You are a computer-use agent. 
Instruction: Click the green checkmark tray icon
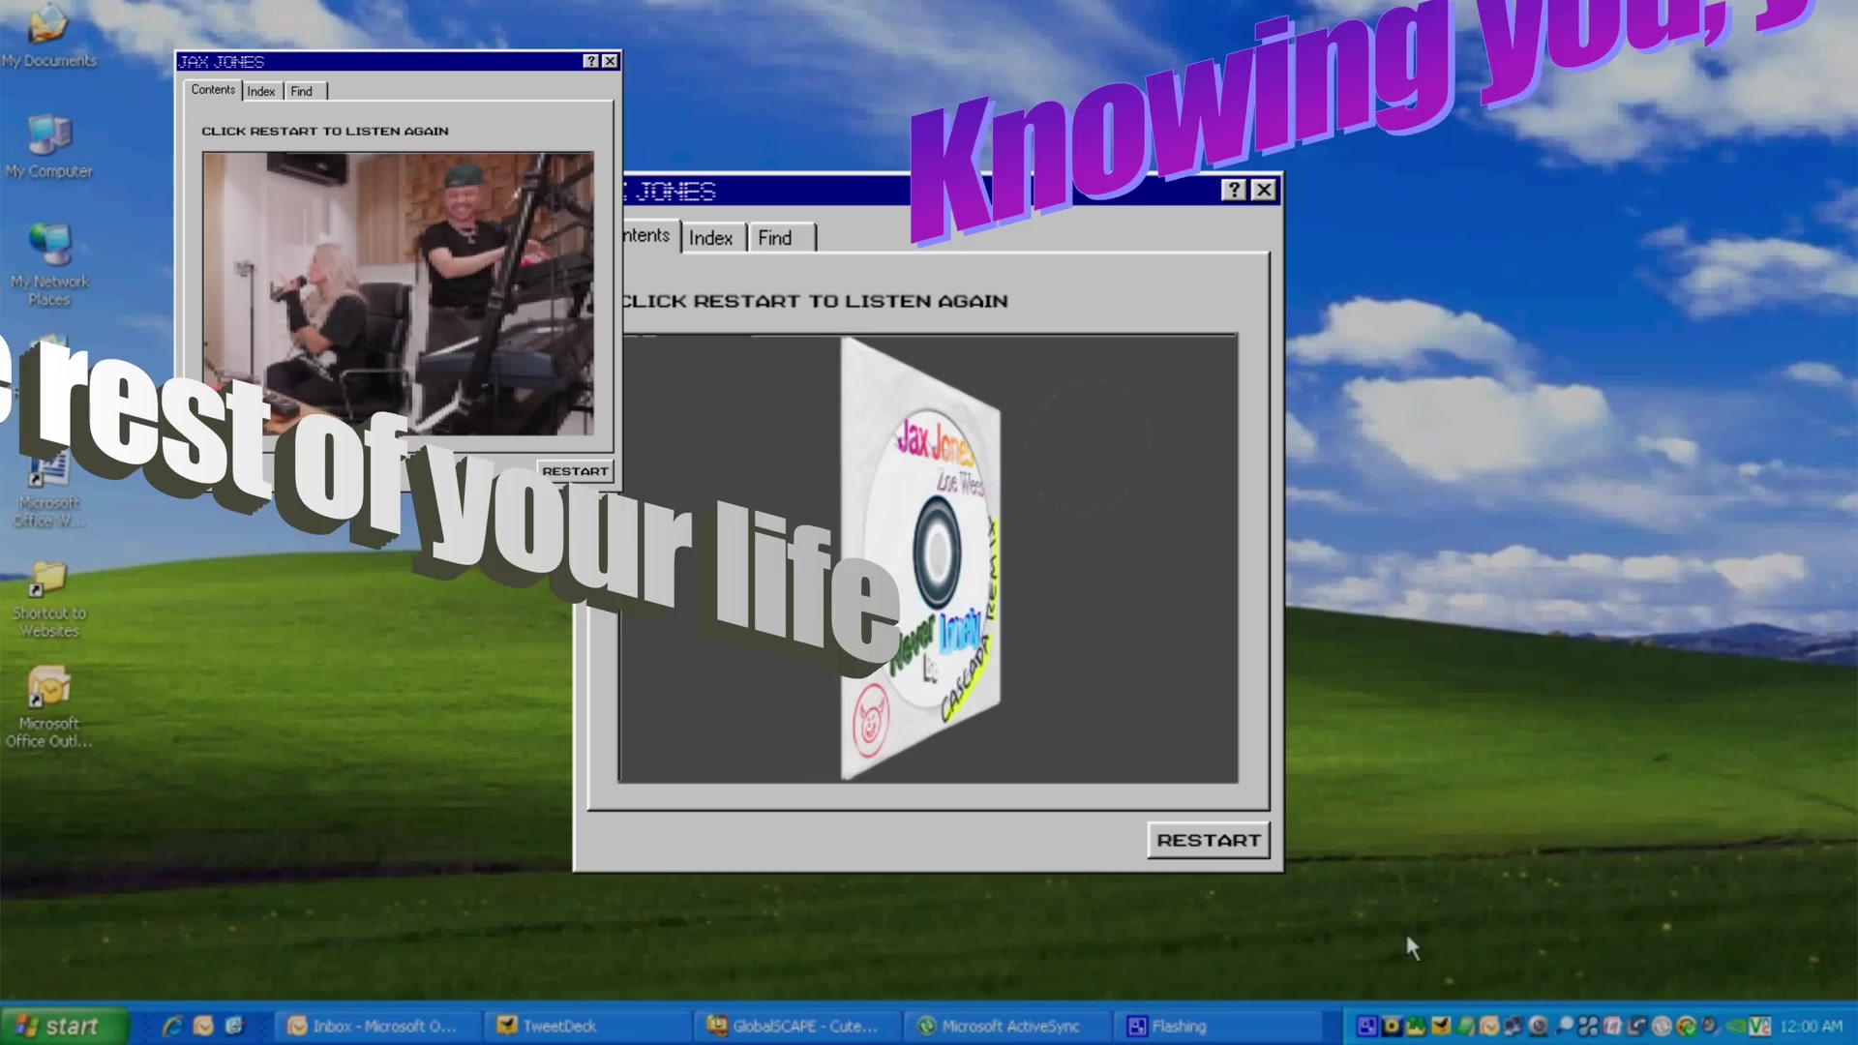(x=1686, y=1026)
